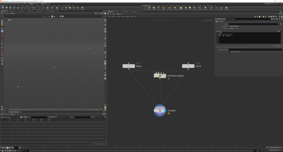Click the node name field in parameters

click(x=248, y=19)
